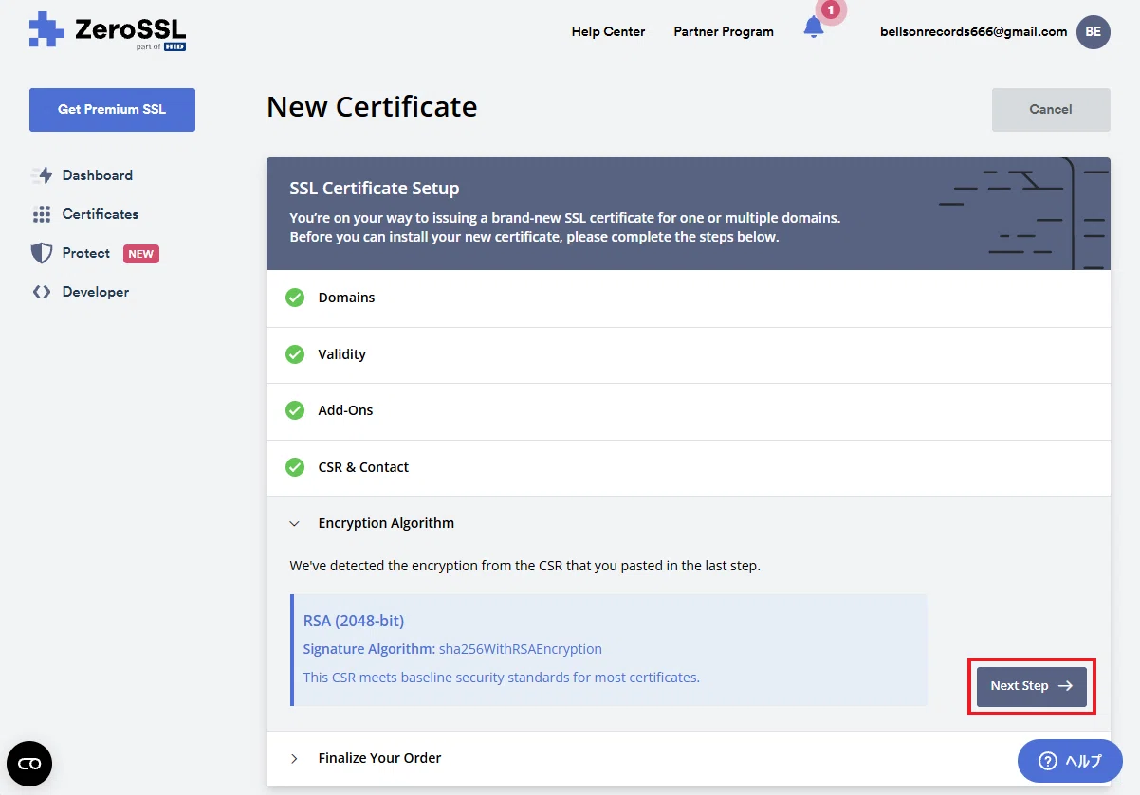1140x795 pixels.
Task: Click the sha256WithRSAEncryption signature algorithm text
Action: click(521, 649)
